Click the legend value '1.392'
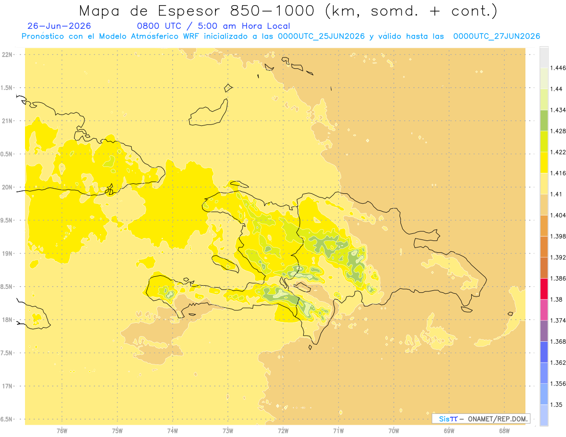Screen dimensions: 566x437 pos(558,257)
